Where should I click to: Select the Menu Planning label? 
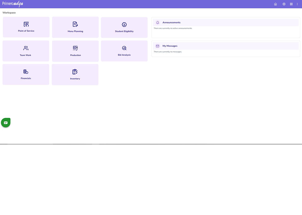click(75, 31)
